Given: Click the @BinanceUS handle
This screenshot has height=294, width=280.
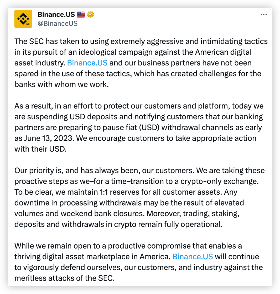Looking at the screenshot, I should point(57,24).
